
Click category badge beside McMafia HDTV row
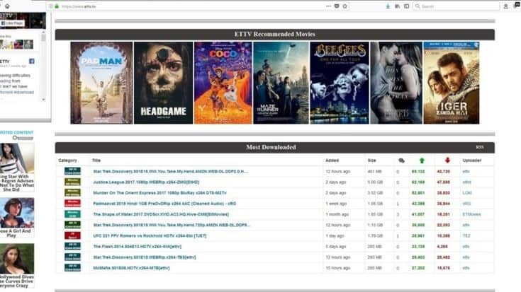click(72, 267)
